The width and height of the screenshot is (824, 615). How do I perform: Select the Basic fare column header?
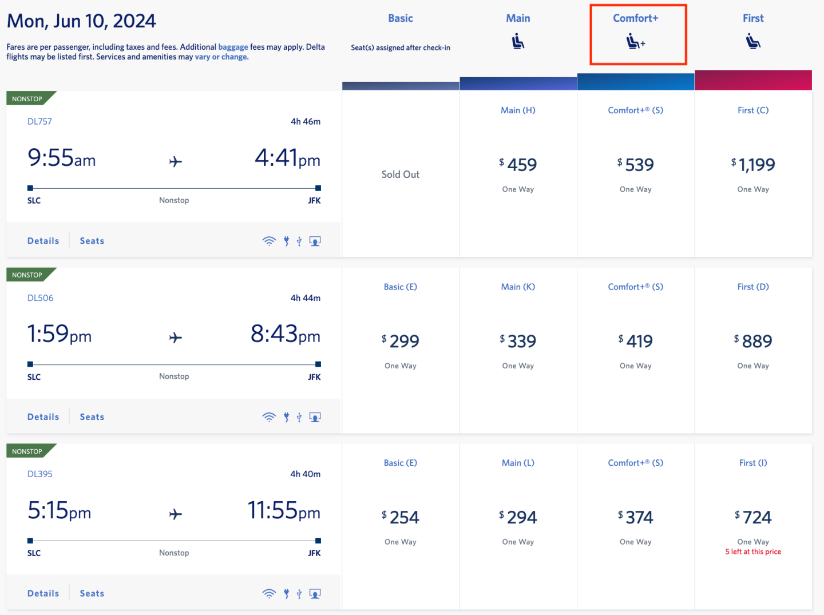[x=400, y=18]
